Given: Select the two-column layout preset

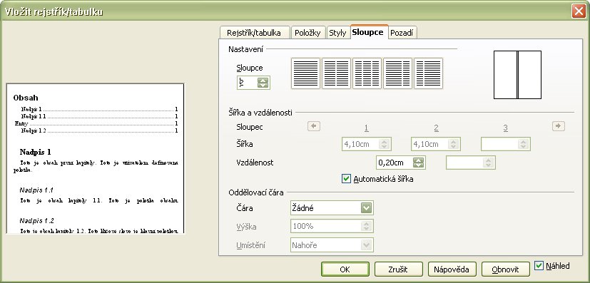Looking at the screenshot, I should click(x=337, y=73).
